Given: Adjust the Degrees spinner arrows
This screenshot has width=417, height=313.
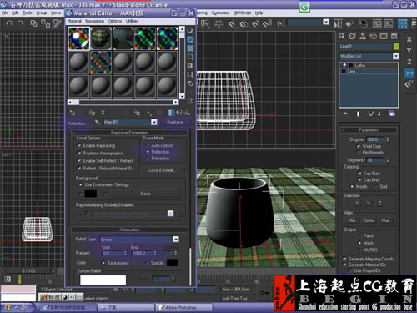Looking at the screenshot, I should [x=388, y=139].
